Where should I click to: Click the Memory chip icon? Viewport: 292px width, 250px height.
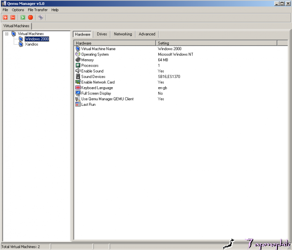coord(78,60)
